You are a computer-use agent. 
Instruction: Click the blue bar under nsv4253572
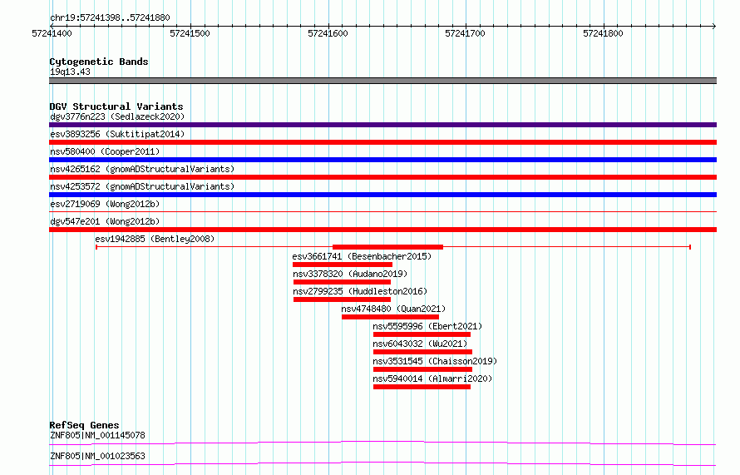tap(382, 195)
